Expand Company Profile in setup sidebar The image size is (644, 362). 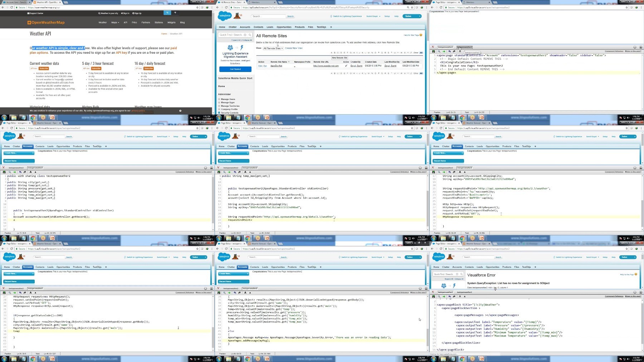pos(219,109)
